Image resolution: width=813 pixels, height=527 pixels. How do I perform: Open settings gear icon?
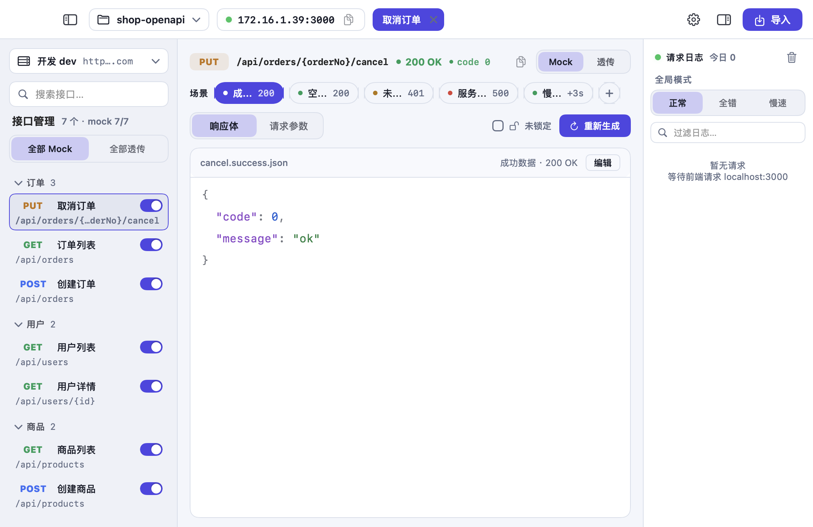click(693, 20)
